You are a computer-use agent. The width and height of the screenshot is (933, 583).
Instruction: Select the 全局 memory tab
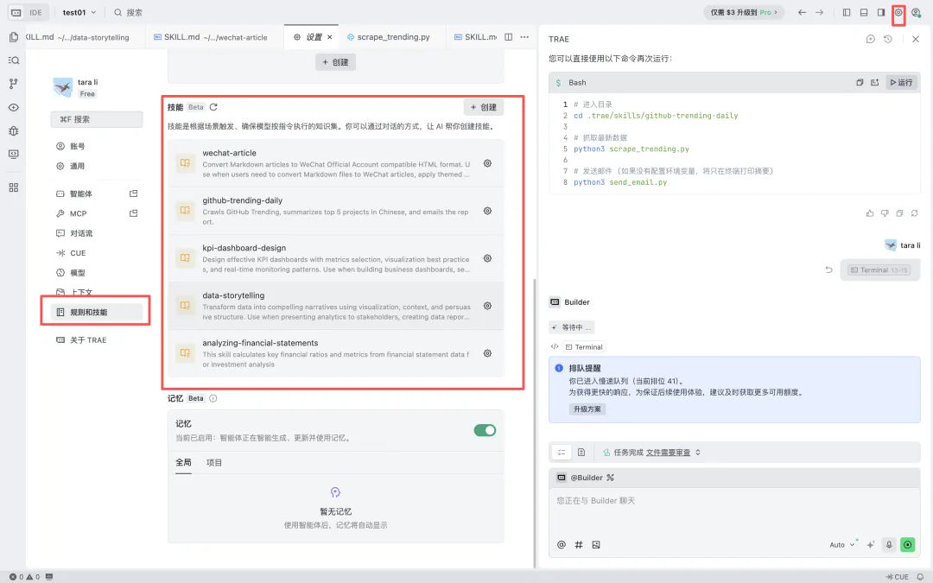[x=183, y=462]
